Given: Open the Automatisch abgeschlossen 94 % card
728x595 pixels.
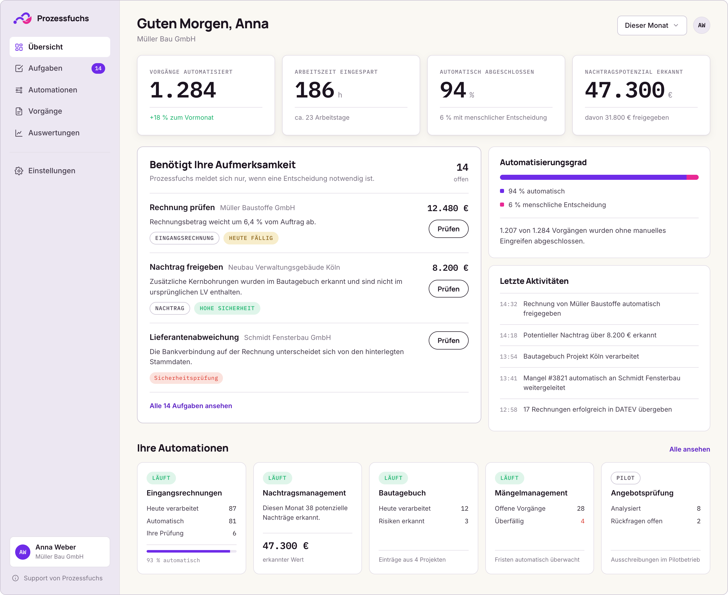Looking at the screenshot, I should (496, 95).
